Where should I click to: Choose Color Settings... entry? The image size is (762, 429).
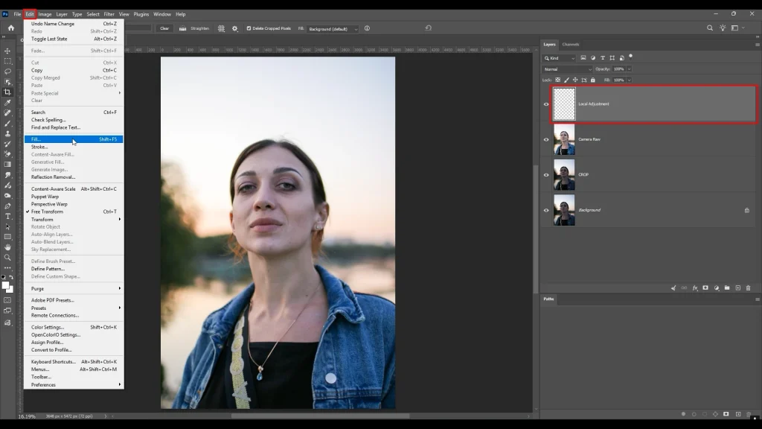coord(74,328)
